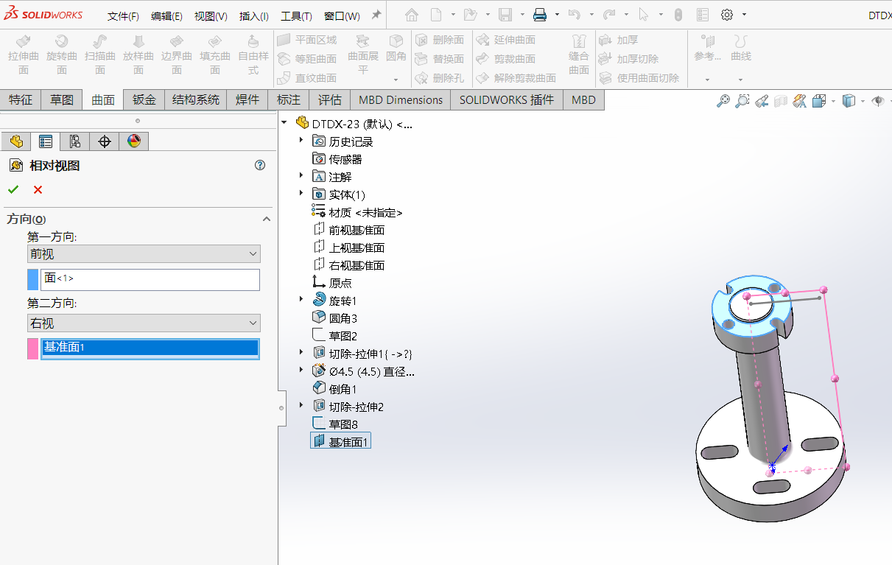This screenshot has height=565, width=892.
Task: Expand the 切除-拉伸2 feature node
Action: coord(301,406)
